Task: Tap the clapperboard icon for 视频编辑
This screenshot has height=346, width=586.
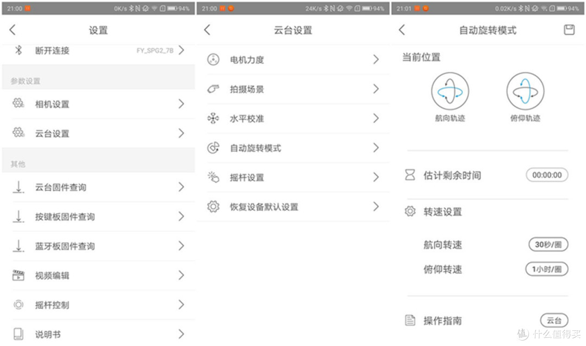Action: (18, 275)
